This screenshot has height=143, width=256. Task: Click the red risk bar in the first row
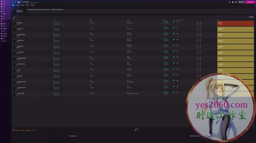pyautogui.click(x=235, y=24)
